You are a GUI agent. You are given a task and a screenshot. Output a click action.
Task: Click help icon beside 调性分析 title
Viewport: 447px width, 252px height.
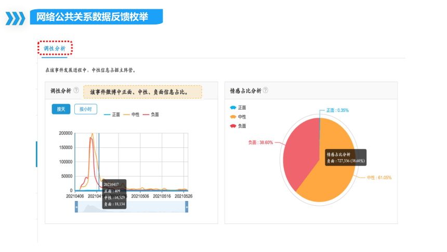[76, 90]
